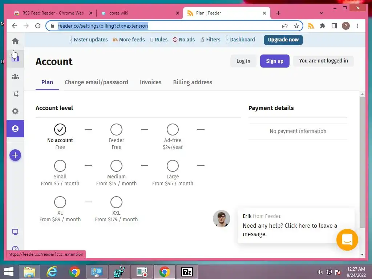The height and width of the screenshot is (279, 372).
Task: Close the Plan | Feeder tab
Action: pos(264,13)
